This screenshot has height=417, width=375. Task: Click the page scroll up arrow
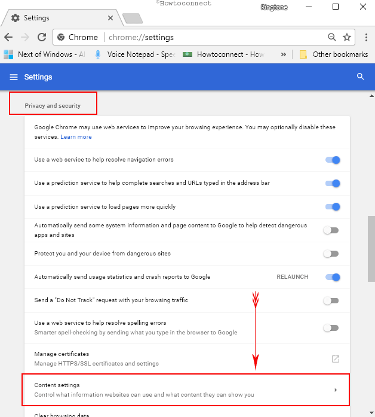click(x=371, y=96)
